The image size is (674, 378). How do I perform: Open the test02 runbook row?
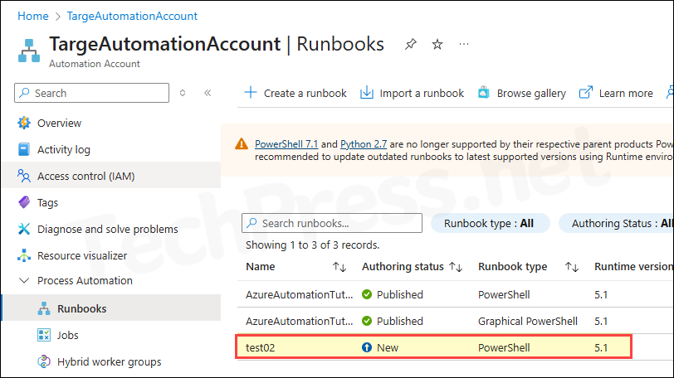(x=434, y=347)
